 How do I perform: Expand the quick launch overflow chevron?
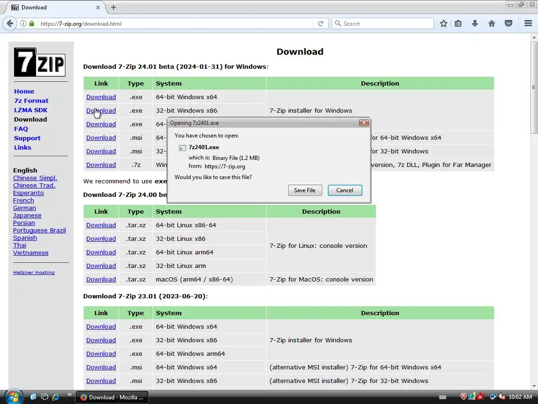click(69, 394)
